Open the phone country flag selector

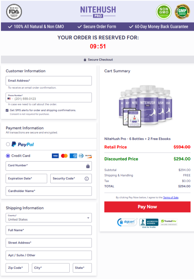[10, 99]
